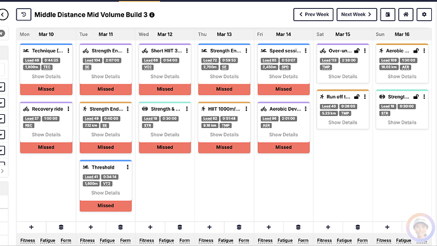Go to Next Week

point(357,15)
